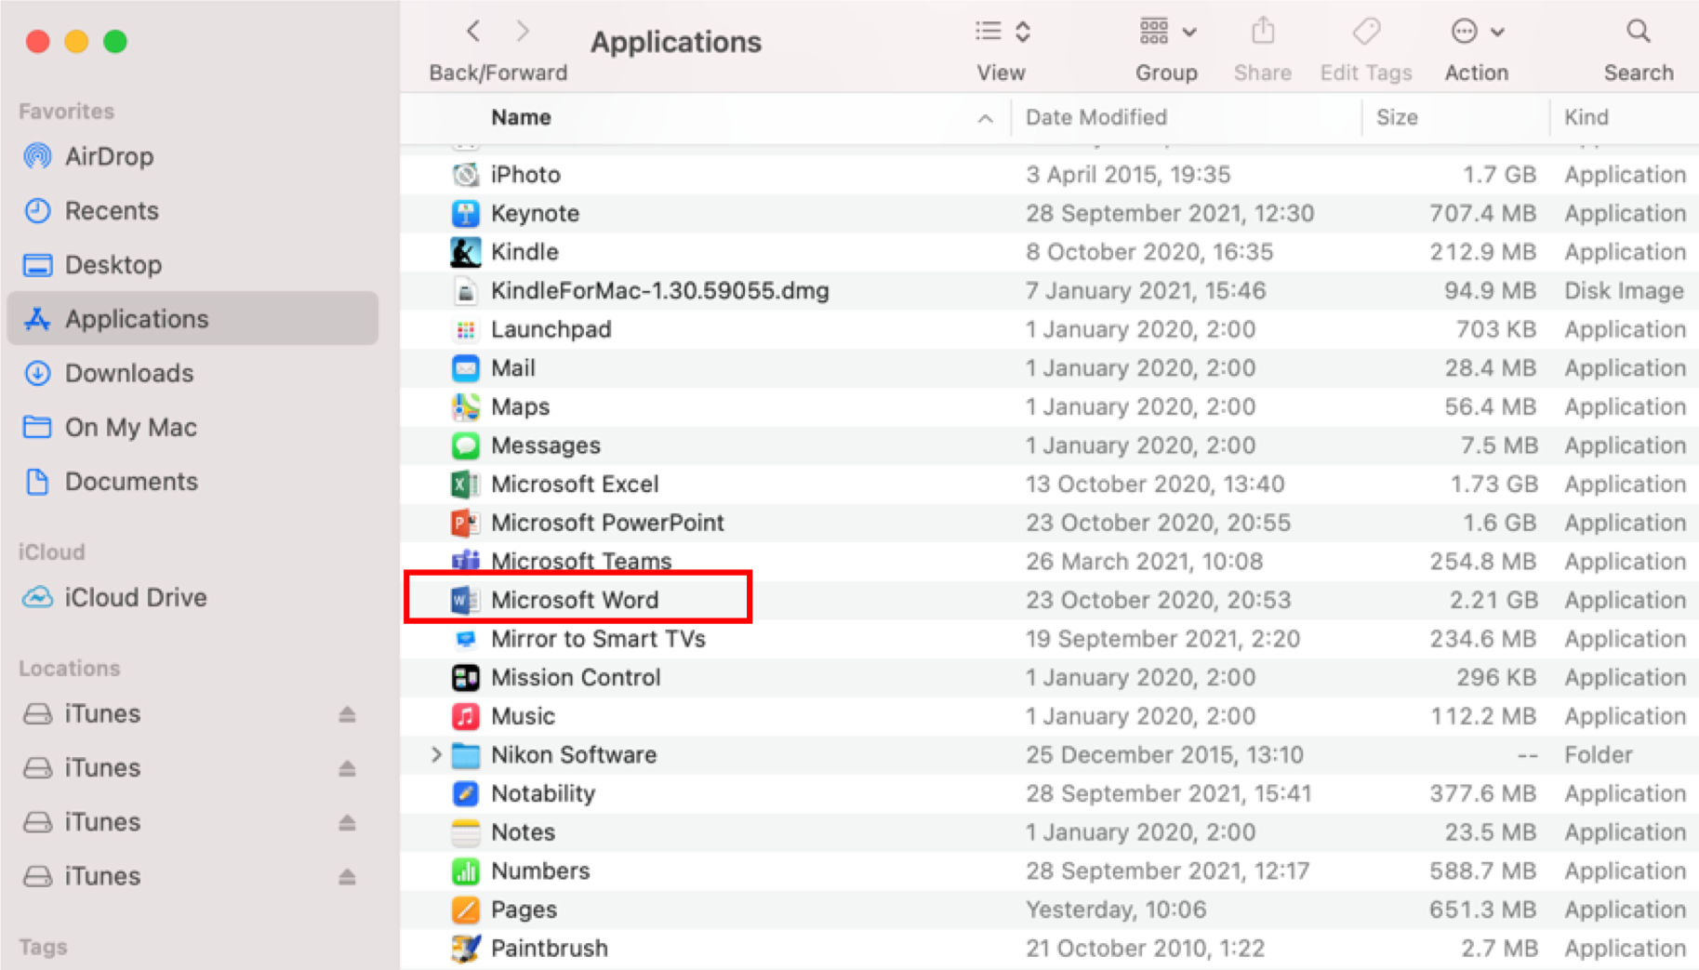This screenshot has width=1699, height=970.
Task: Click the yellow minimize window control
Action: point(76,41)
